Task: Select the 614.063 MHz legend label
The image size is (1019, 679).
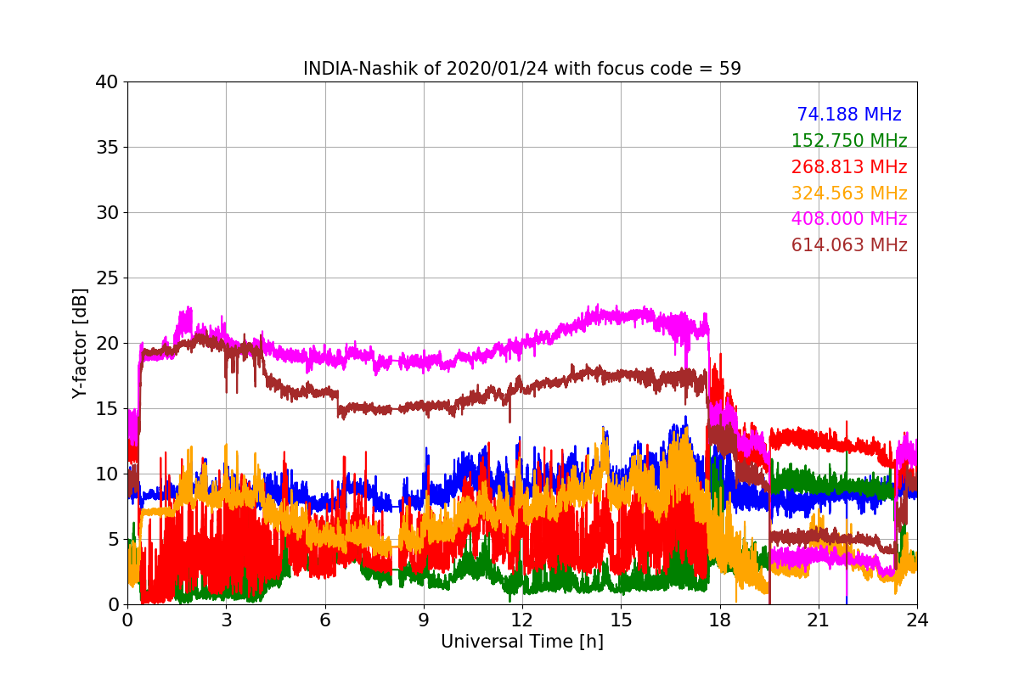Action: click(849, 245)
